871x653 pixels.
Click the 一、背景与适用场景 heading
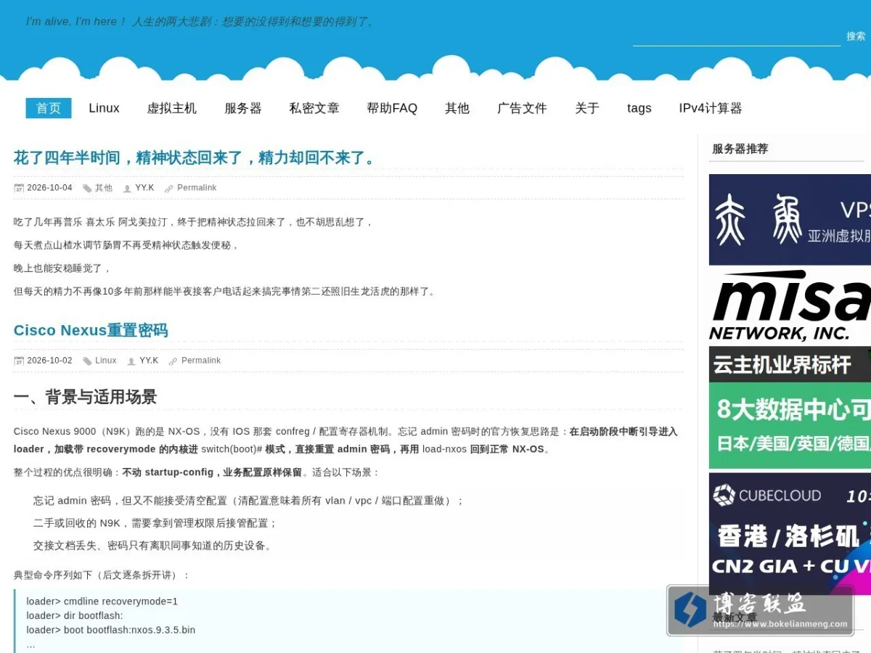coord(85,397)
